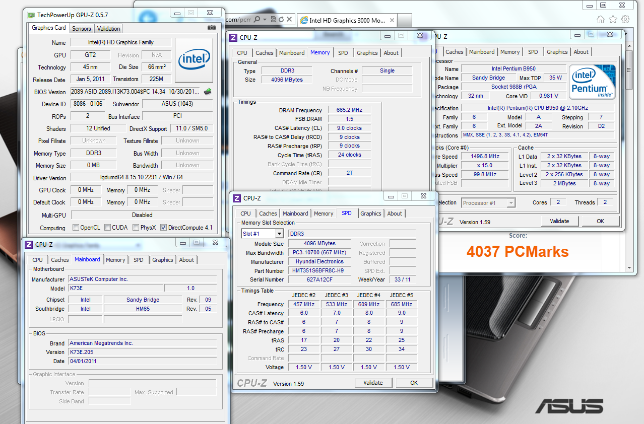Open the Mainboard tab in the CPU-Z SPD window
644x424 pixels.
point(295,214)
